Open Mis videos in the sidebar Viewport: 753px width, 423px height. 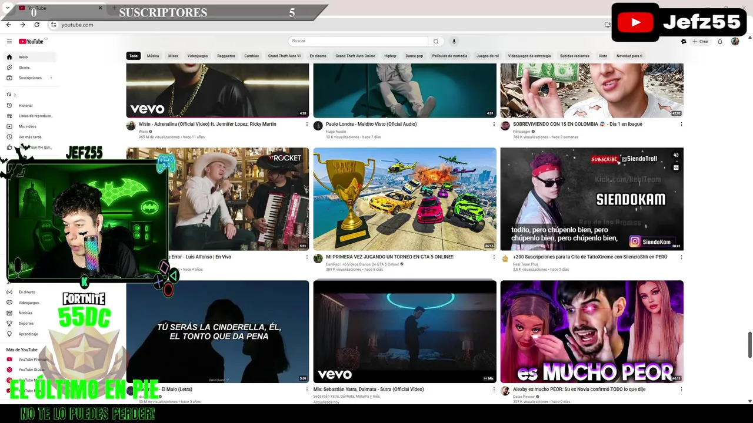29,126
